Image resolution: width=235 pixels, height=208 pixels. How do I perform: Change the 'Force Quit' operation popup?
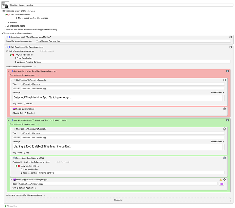[x=18, y=113]
